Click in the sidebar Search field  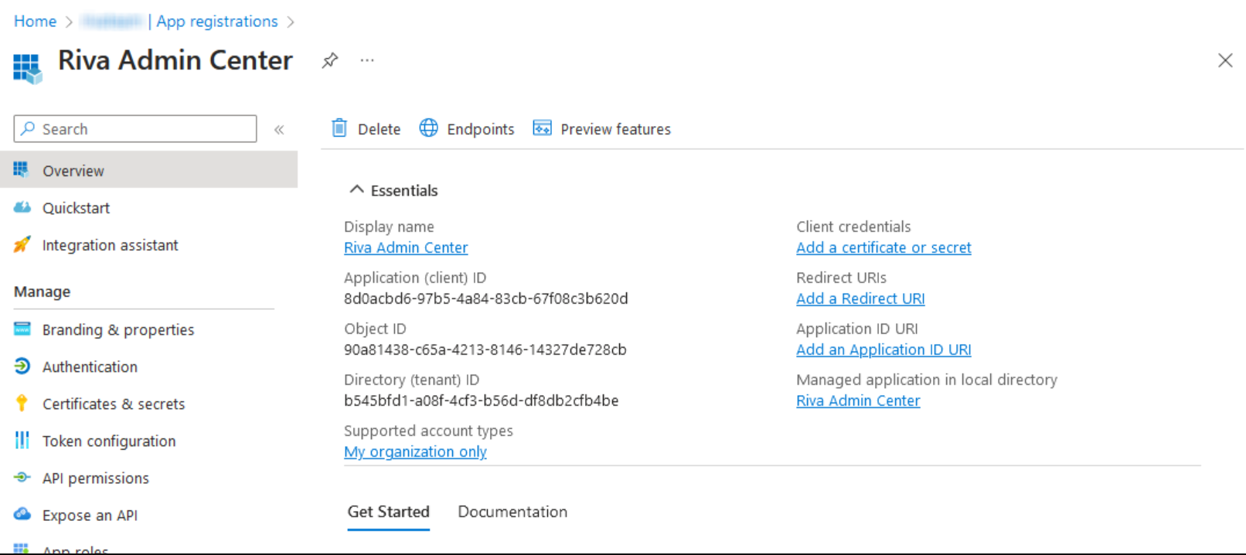(x=135, y=128)
